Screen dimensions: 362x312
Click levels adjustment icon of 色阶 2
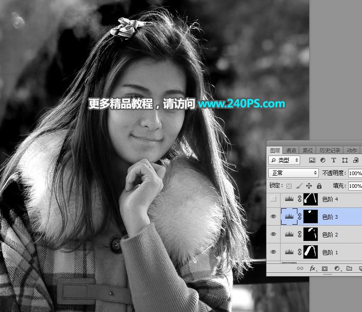(289, 234)
